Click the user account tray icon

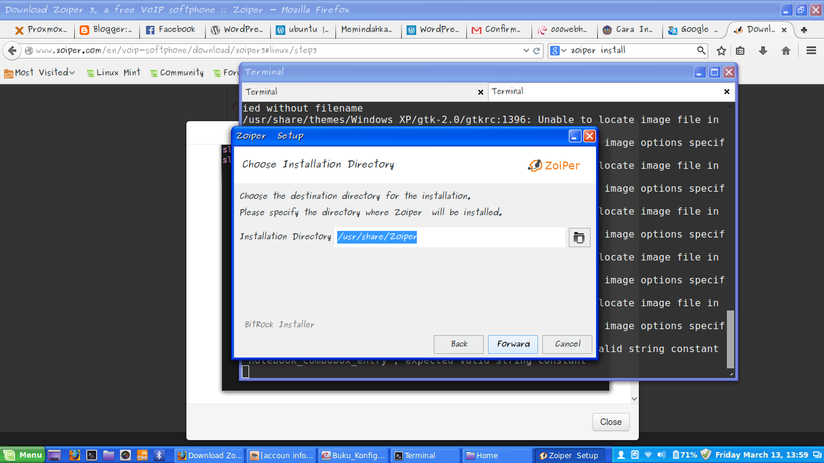point(621,455)
